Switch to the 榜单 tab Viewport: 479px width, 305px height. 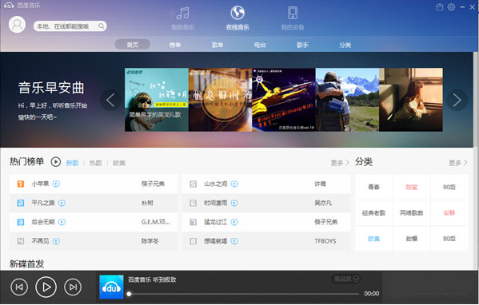coord(175,45)
